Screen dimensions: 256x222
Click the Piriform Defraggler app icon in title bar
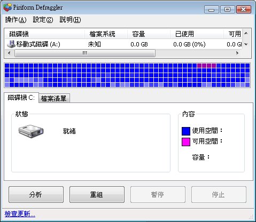point(7,7)
